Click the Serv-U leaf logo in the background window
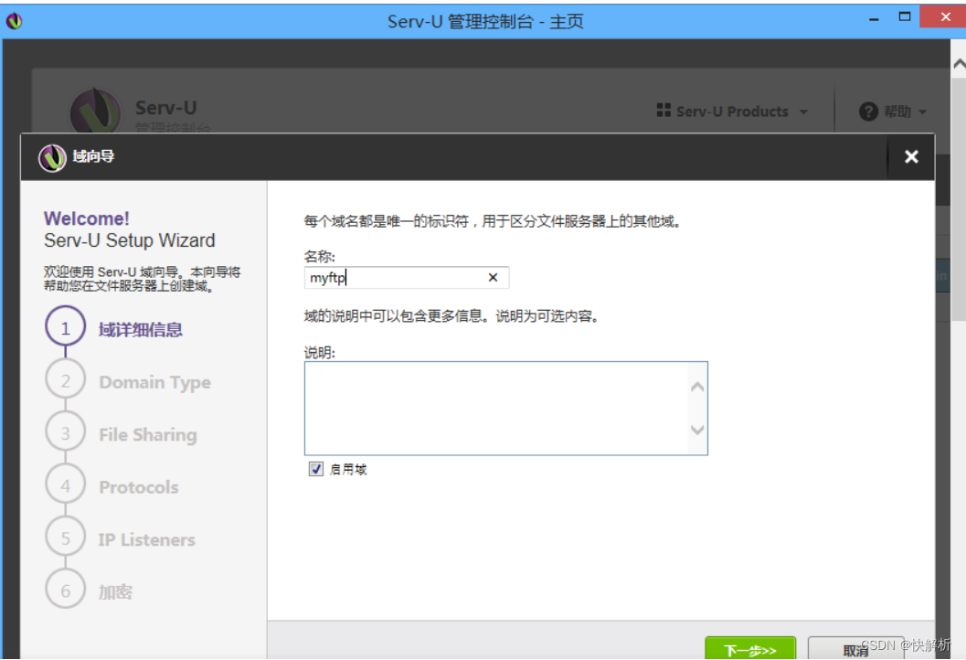 point(94,108)
